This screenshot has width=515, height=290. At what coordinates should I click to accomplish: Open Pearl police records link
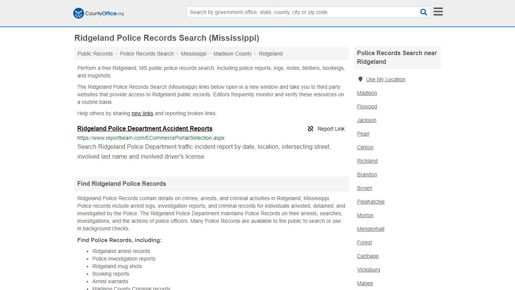363,134
